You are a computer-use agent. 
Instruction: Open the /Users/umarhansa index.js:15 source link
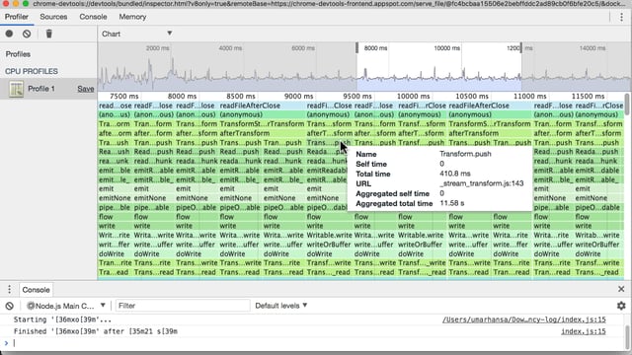point(524,319)
